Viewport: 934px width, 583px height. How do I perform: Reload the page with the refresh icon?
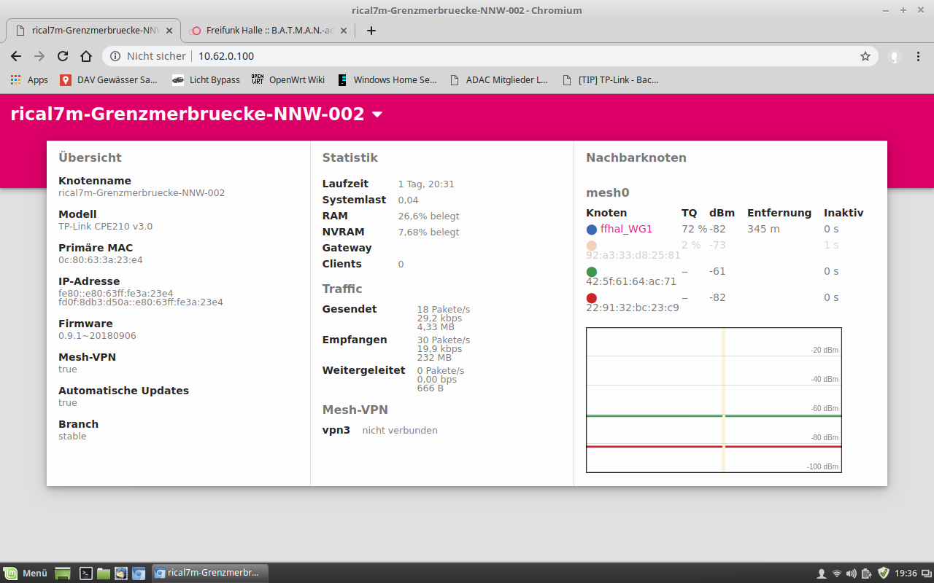(x=63, y=56)
